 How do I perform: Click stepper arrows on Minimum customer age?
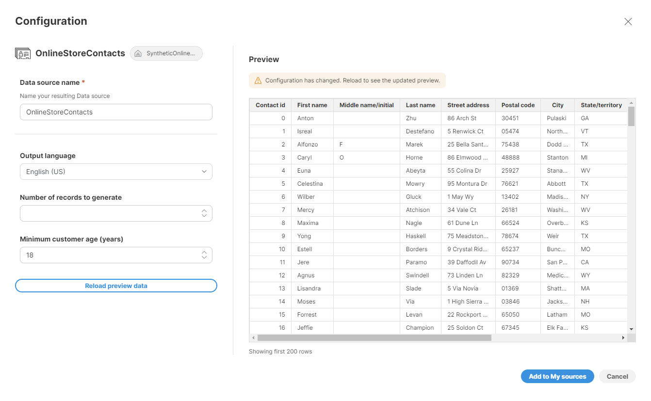(204, 255)
